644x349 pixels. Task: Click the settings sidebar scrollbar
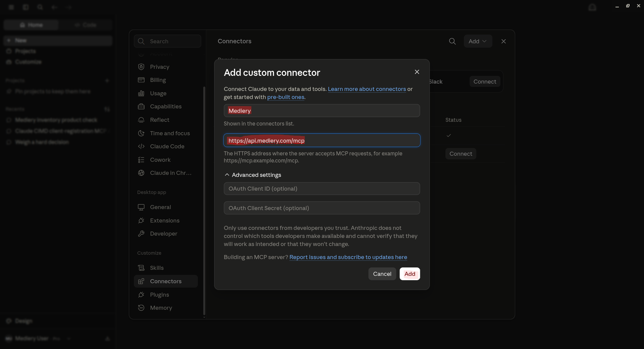(x=204, y=201)
